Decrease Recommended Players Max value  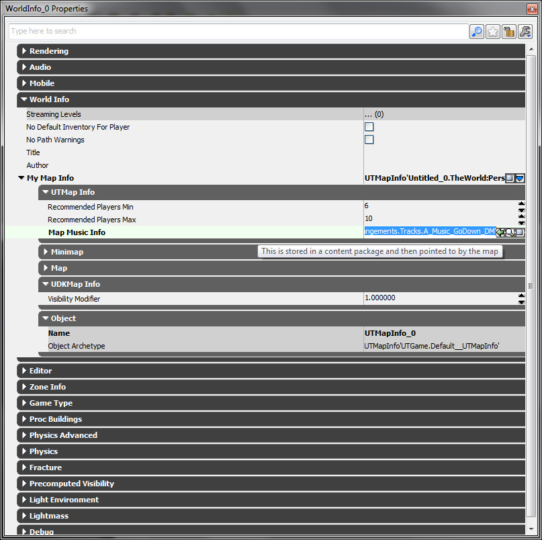[521, 223]
